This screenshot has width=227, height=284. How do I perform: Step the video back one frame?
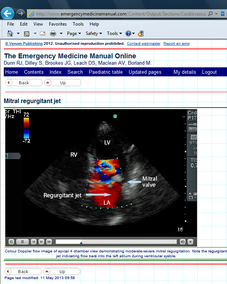[34, 241]
